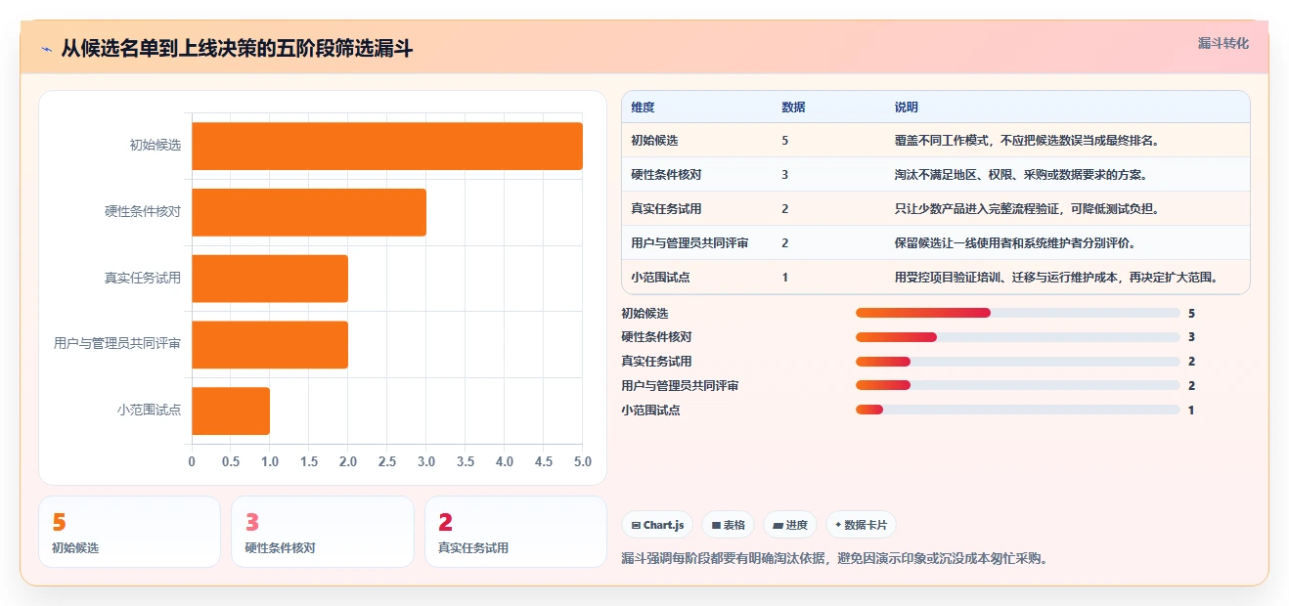
Task: Click the 数据 column header
Action: [x=793, y=107]
